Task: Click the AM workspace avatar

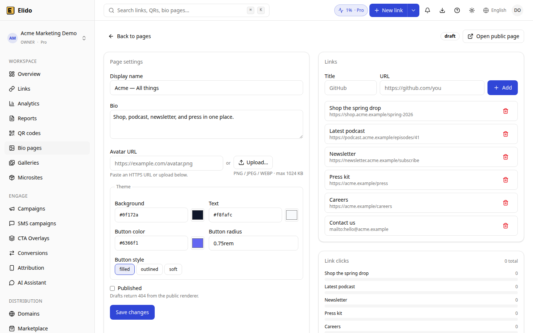Action: 13,38
